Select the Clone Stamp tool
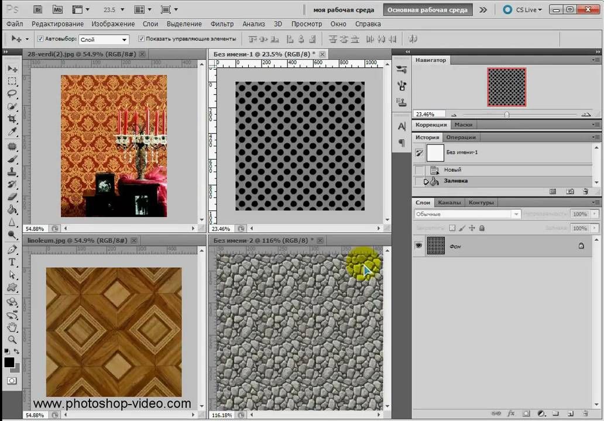Image resolution: width=604 pixels, height=421 pixels. pyautogui.click(x=12, y=171)
